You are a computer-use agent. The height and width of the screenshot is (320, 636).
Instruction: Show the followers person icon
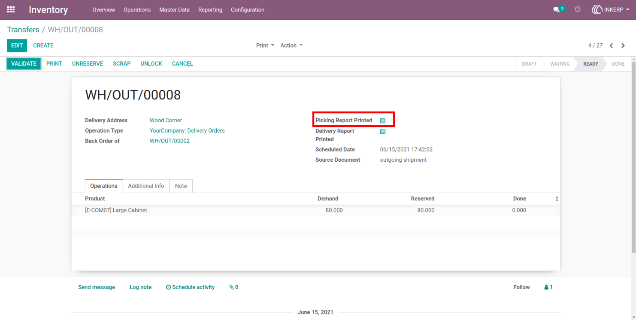click(x=548, y=287)
